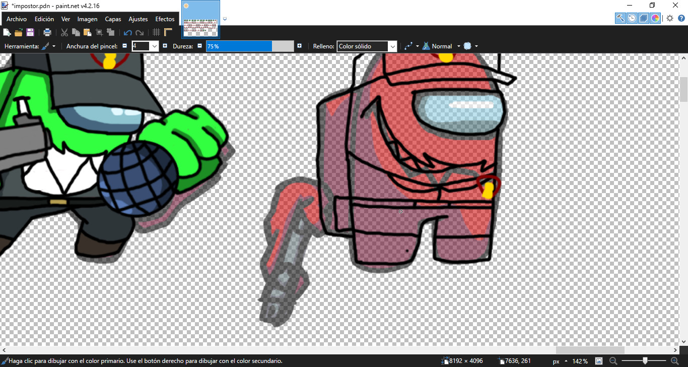Open the Herramienta tool dropdown
The height and width of the screenshot is (367, 688).
point(53,46)
